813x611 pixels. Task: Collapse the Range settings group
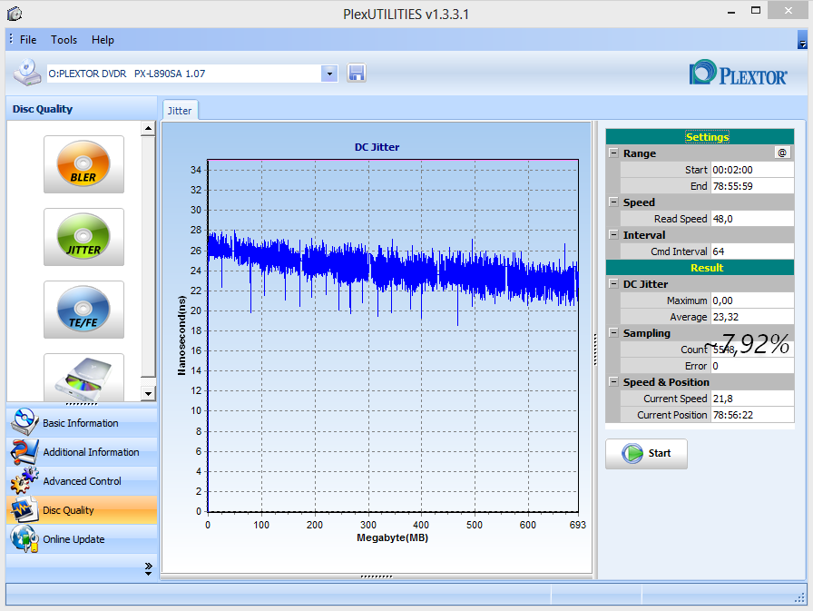click(x=614, y=153)
